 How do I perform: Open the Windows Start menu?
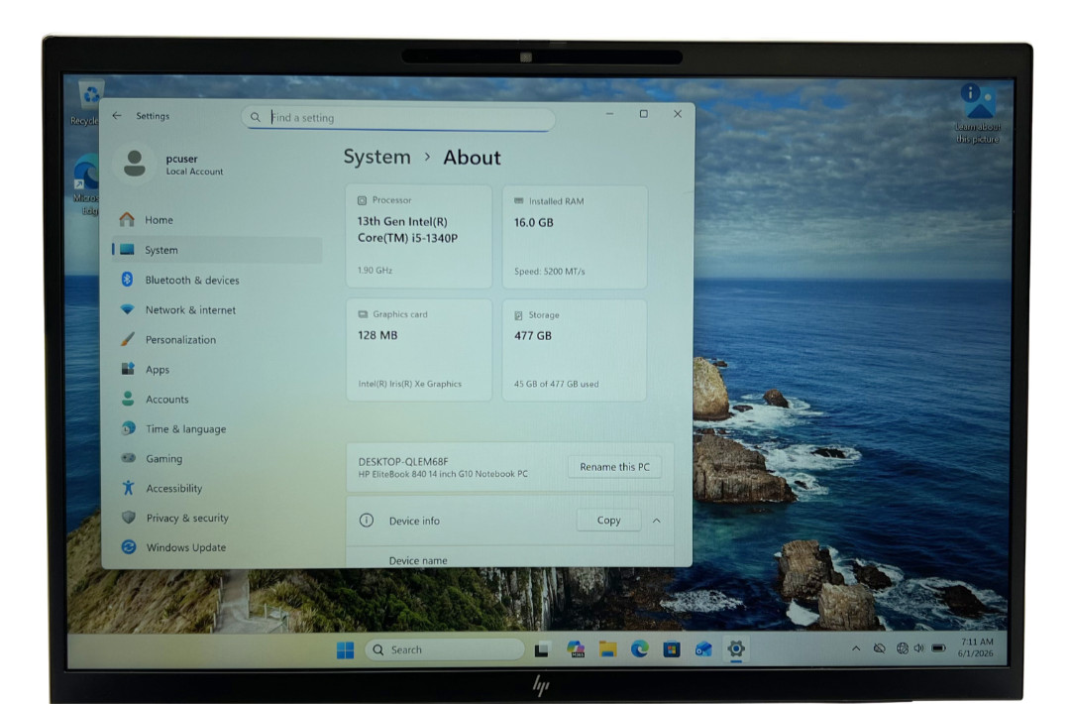point(346,650)
